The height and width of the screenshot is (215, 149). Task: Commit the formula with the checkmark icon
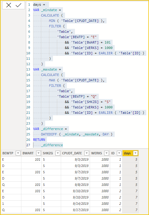pos(18,5)
